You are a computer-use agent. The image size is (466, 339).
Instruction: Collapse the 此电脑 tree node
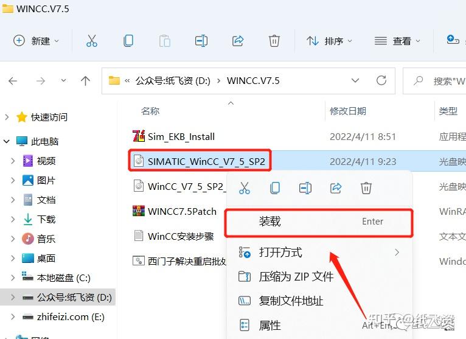tap(7, 141)
